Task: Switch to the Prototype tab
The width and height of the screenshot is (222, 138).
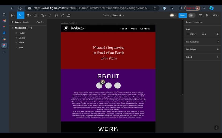Action: (x=198, y=22)
